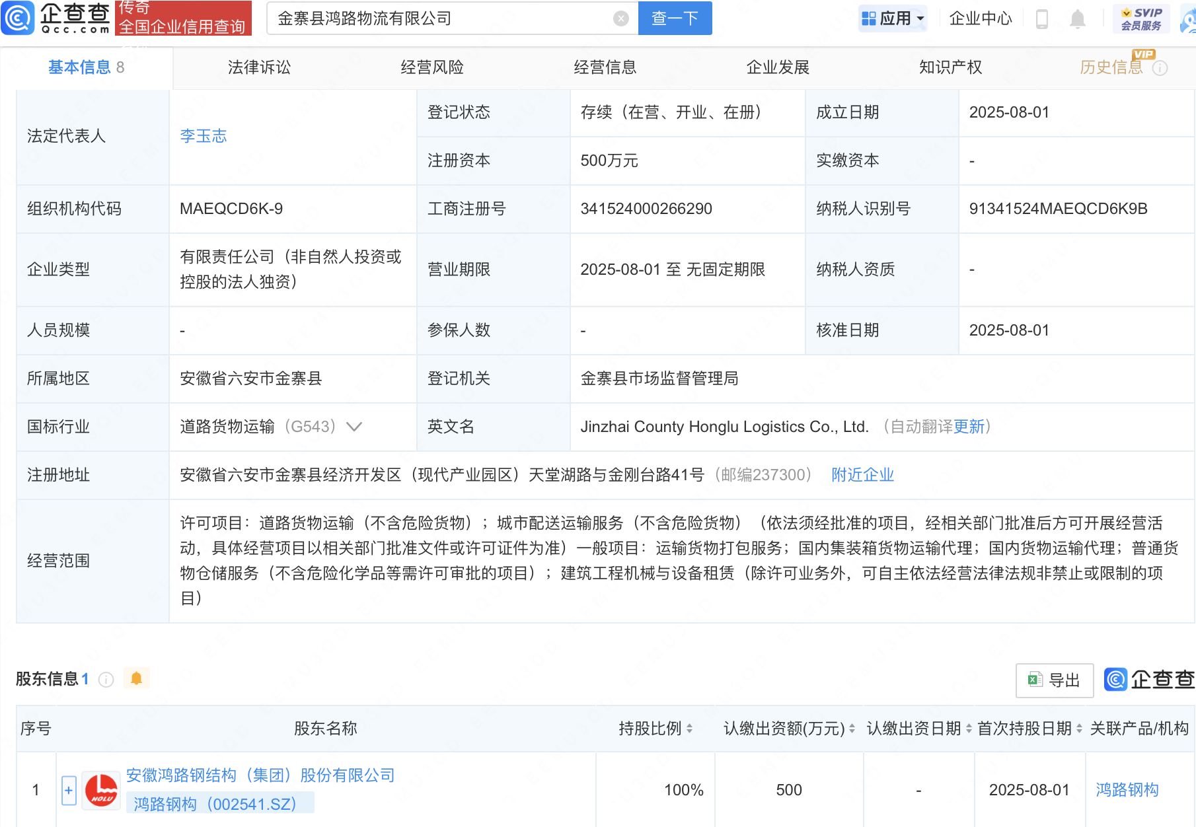Click the 股东名称 column header
The height and width of the screenshot is (827, 1196).
[x=326, y=729]
